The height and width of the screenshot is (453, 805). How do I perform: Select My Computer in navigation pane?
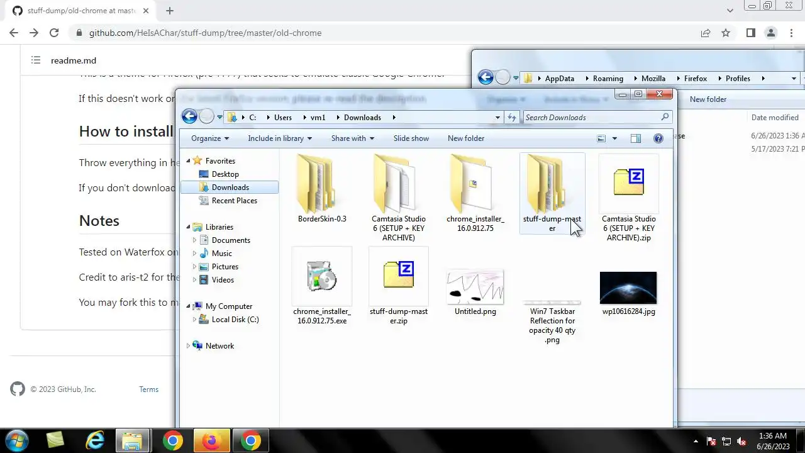click(228, 306)
